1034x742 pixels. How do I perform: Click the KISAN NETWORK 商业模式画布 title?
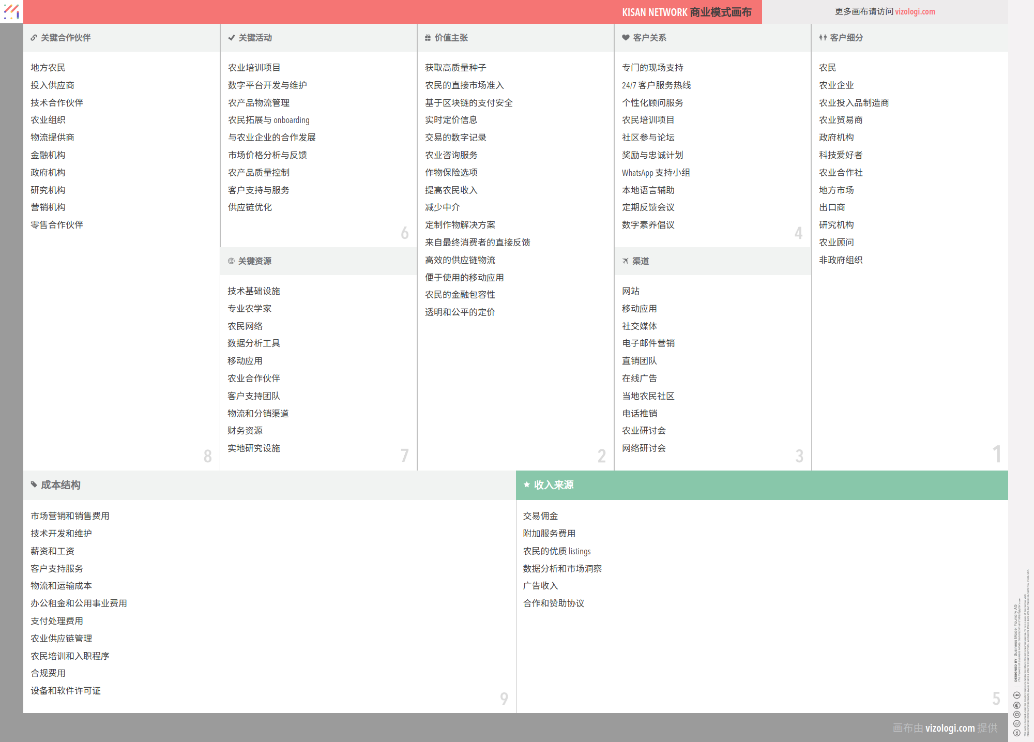tap(686, 12)
